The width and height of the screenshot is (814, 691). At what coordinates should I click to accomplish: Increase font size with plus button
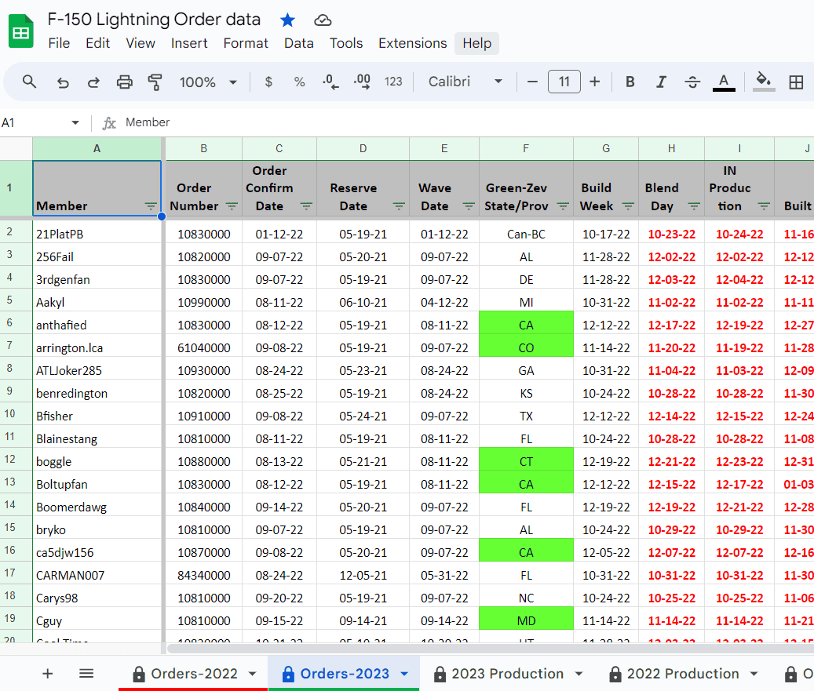(595, 82)
